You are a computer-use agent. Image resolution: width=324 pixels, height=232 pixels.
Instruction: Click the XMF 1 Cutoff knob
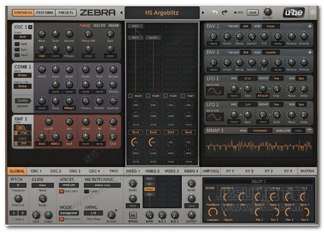coord(49,121)
